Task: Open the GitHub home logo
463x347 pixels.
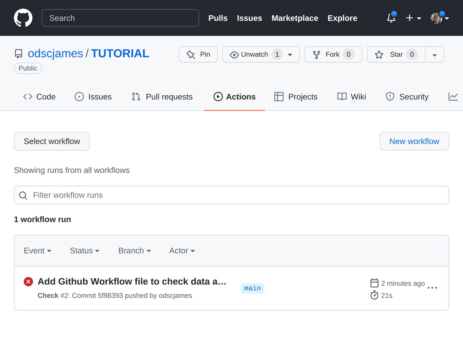Action: [23, 18]
